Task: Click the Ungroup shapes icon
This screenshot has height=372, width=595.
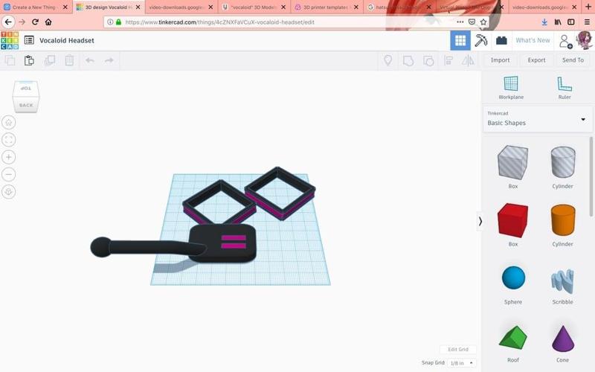Action: (428, 60)
